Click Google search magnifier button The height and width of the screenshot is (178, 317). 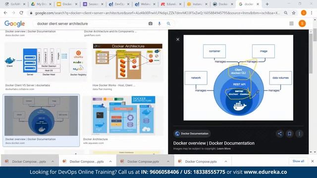[x=168, y=24]
